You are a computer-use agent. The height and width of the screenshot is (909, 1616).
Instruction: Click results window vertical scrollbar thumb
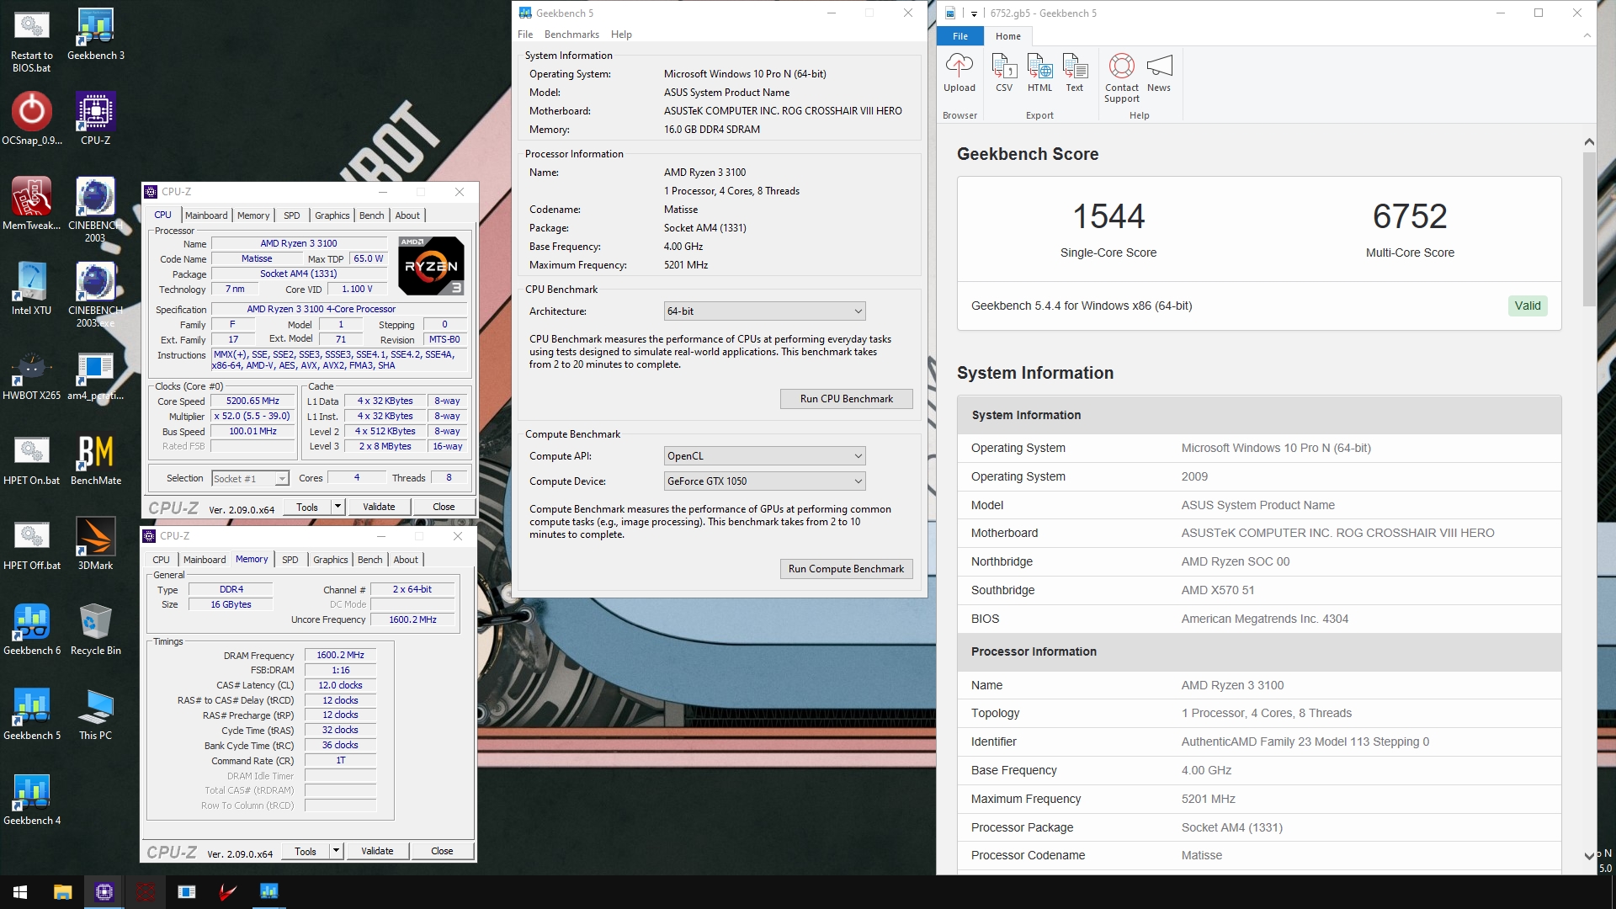click(x=1589, y=230)
